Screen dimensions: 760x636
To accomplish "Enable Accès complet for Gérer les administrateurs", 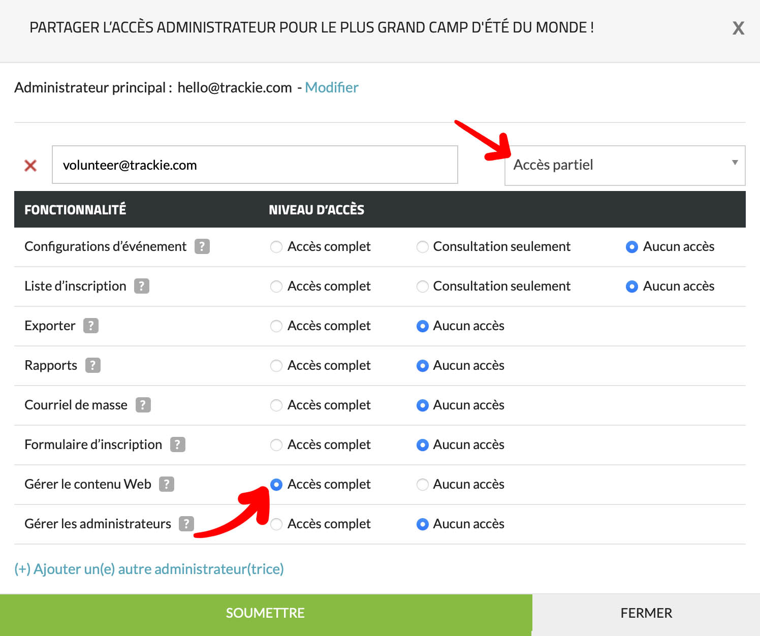I will coord(276,524).
